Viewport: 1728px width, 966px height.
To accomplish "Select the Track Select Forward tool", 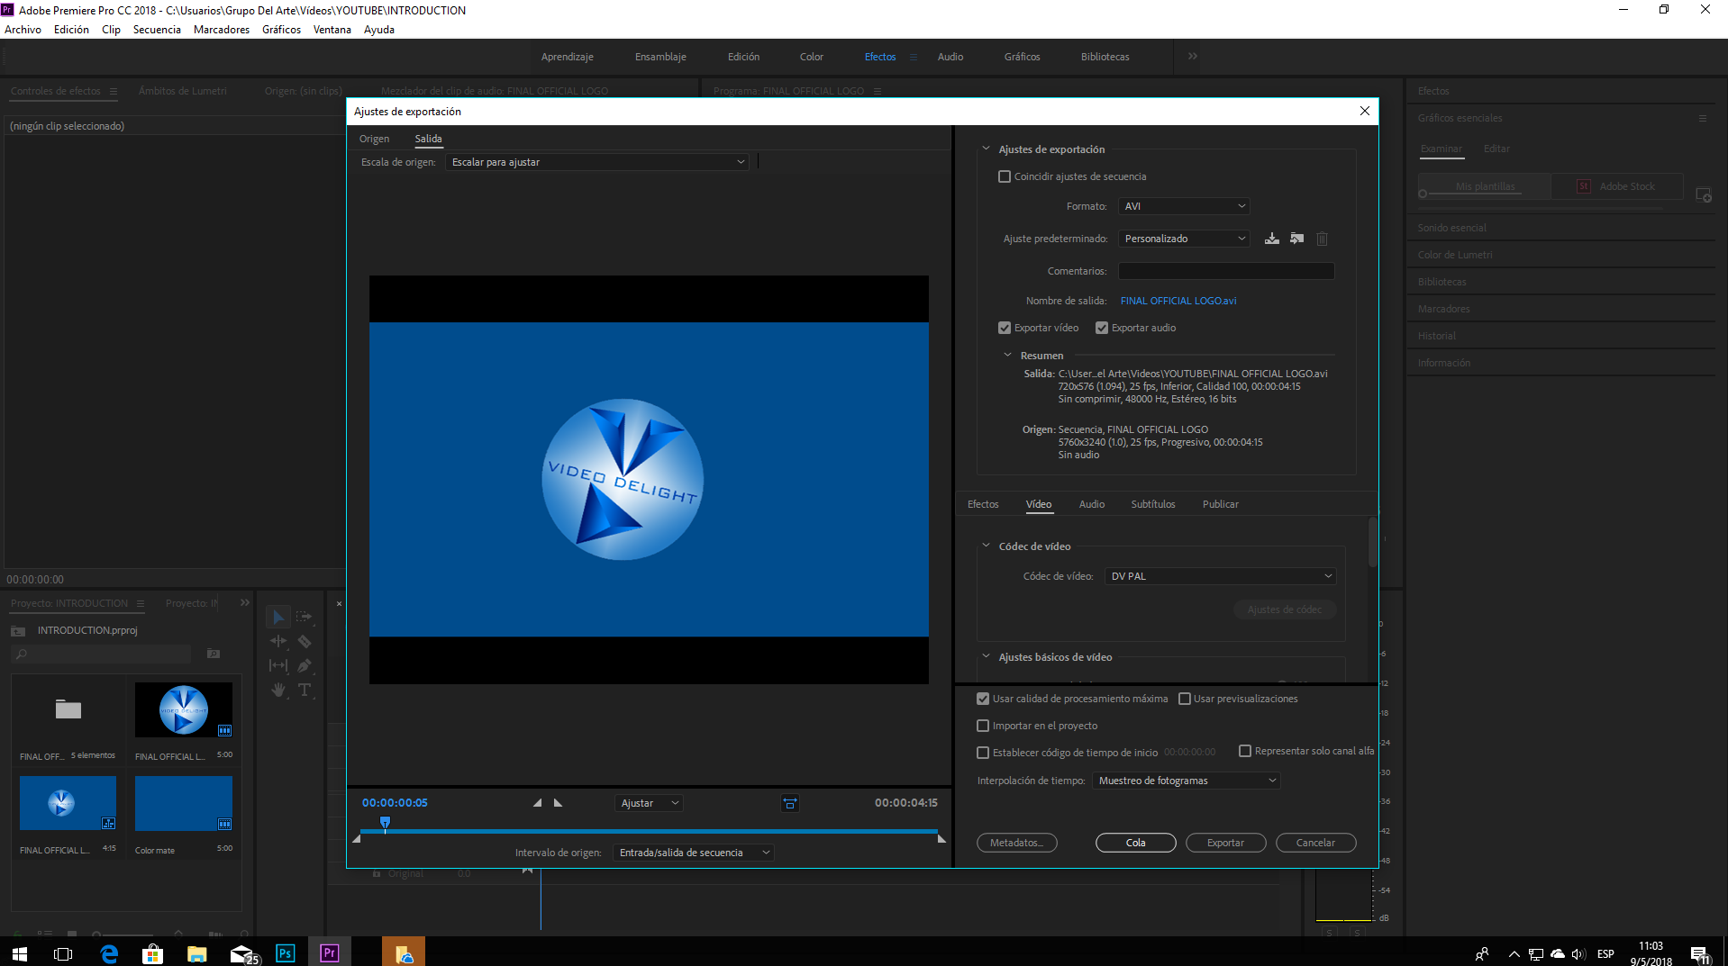I will click(x=305, y=617).
